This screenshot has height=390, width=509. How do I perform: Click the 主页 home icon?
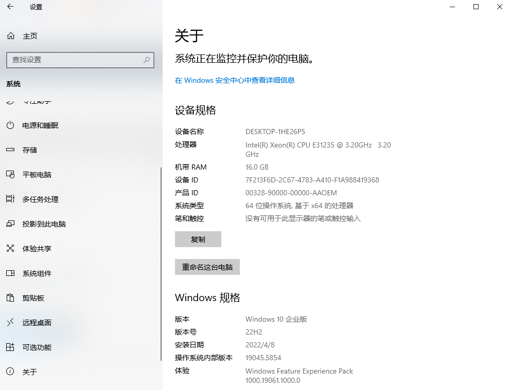(10, 36)
